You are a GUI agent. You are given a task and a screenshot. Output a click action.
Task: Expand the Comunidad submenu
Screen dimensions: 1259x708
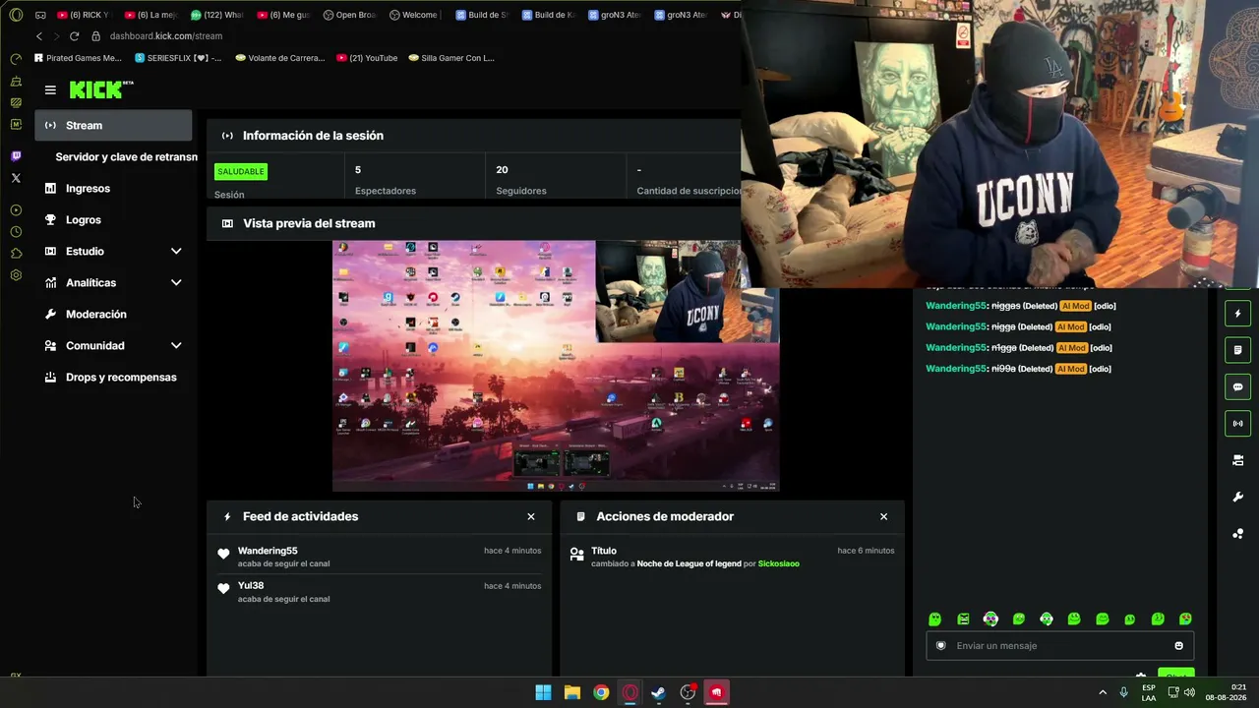[176, 346]
